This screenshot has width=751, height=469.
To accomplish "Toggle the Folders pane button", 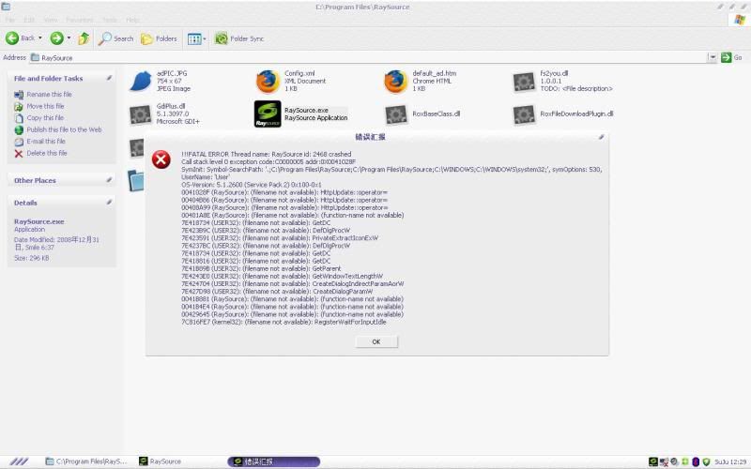I will click(x=160, y=38).
